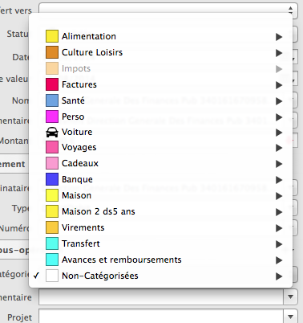
Task: Expand the Santé submenu arrow
Action: click(279, 101)
